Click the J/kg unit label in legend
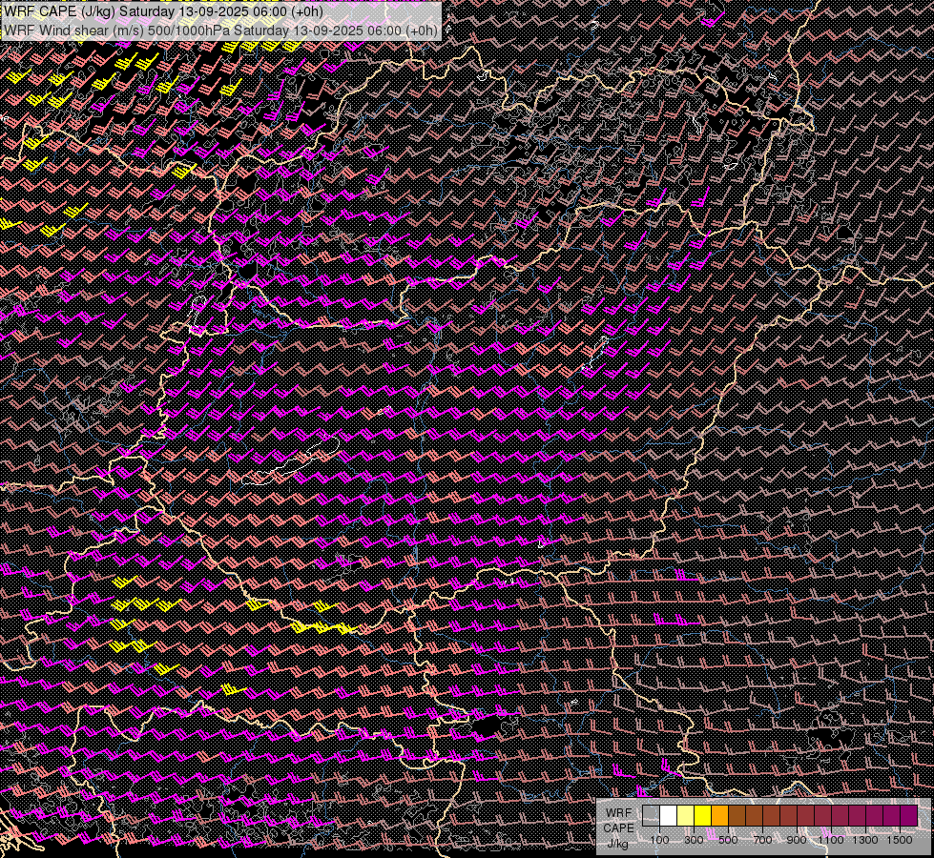 (x=617, y=843)
